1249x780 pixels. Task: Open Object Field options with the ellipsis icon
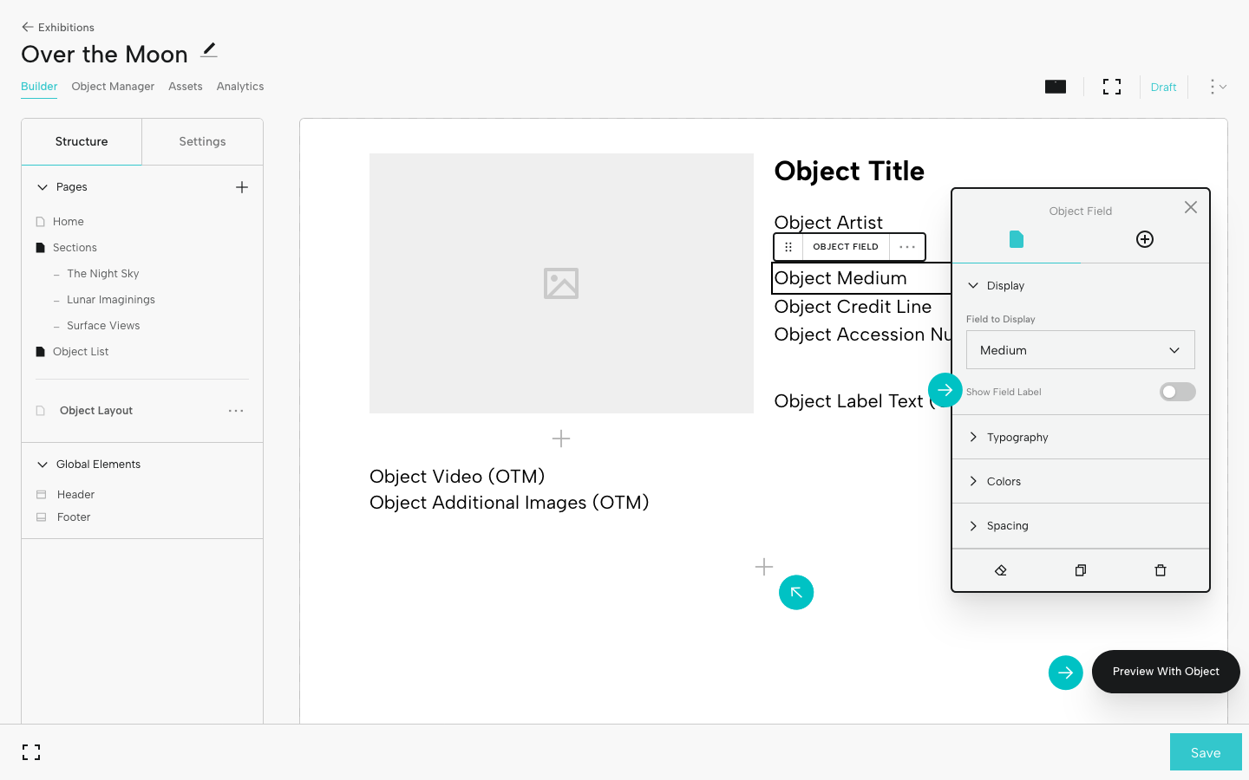tap(907, 246)
